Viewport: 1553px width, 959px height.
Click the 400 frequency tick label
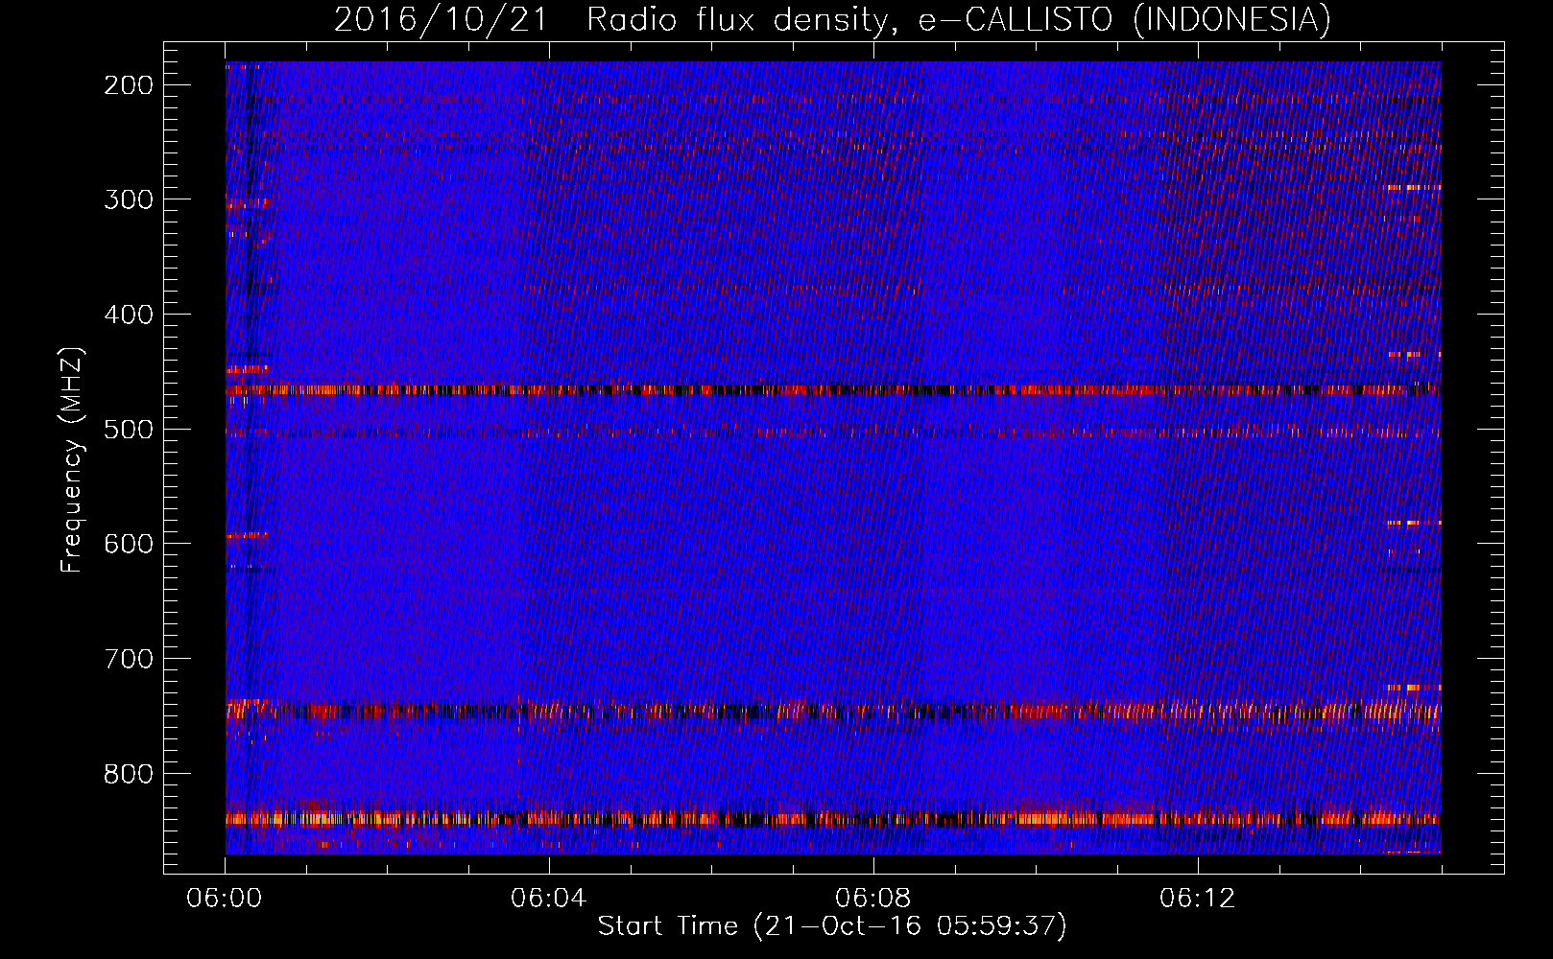tap(128, 315)
